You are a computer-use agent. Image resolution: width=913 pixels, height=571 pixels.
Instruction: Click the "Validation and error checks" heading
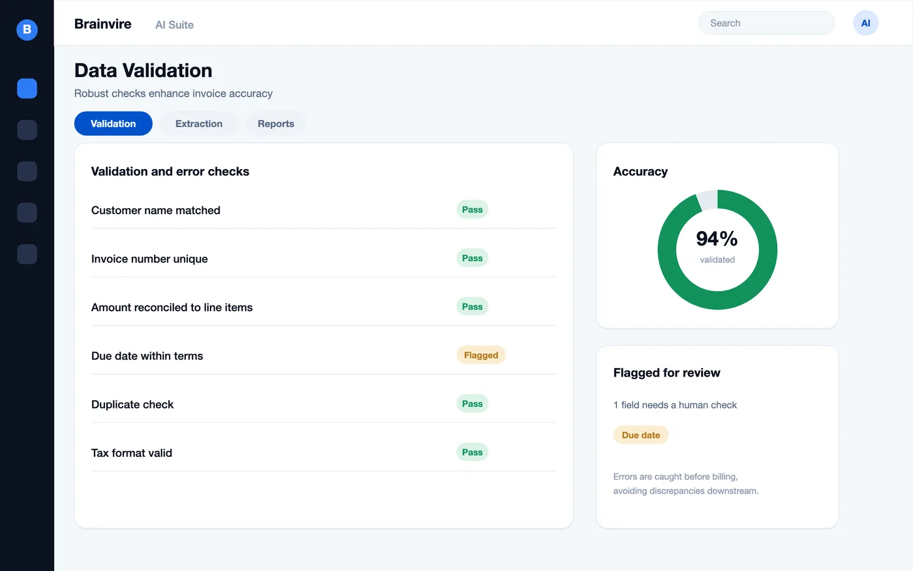170,172
